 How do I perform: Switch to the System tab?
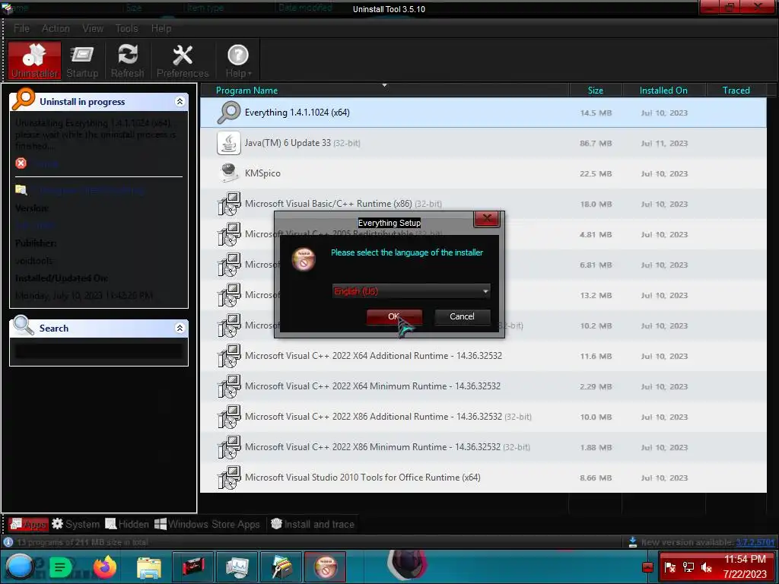75,524
